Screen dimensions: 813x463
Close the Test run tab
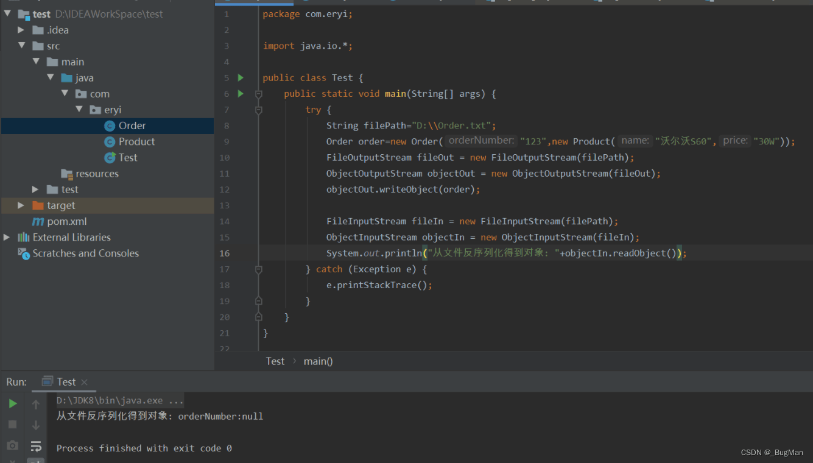[85, 382]
